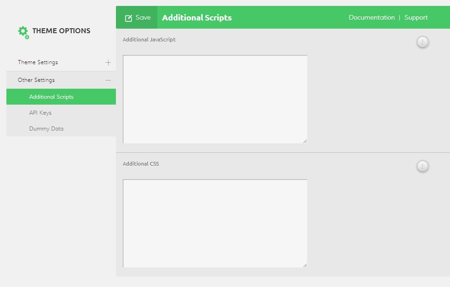450x287 pixels.
Task: Select the Other Settings section
Action: coord(36,80)
